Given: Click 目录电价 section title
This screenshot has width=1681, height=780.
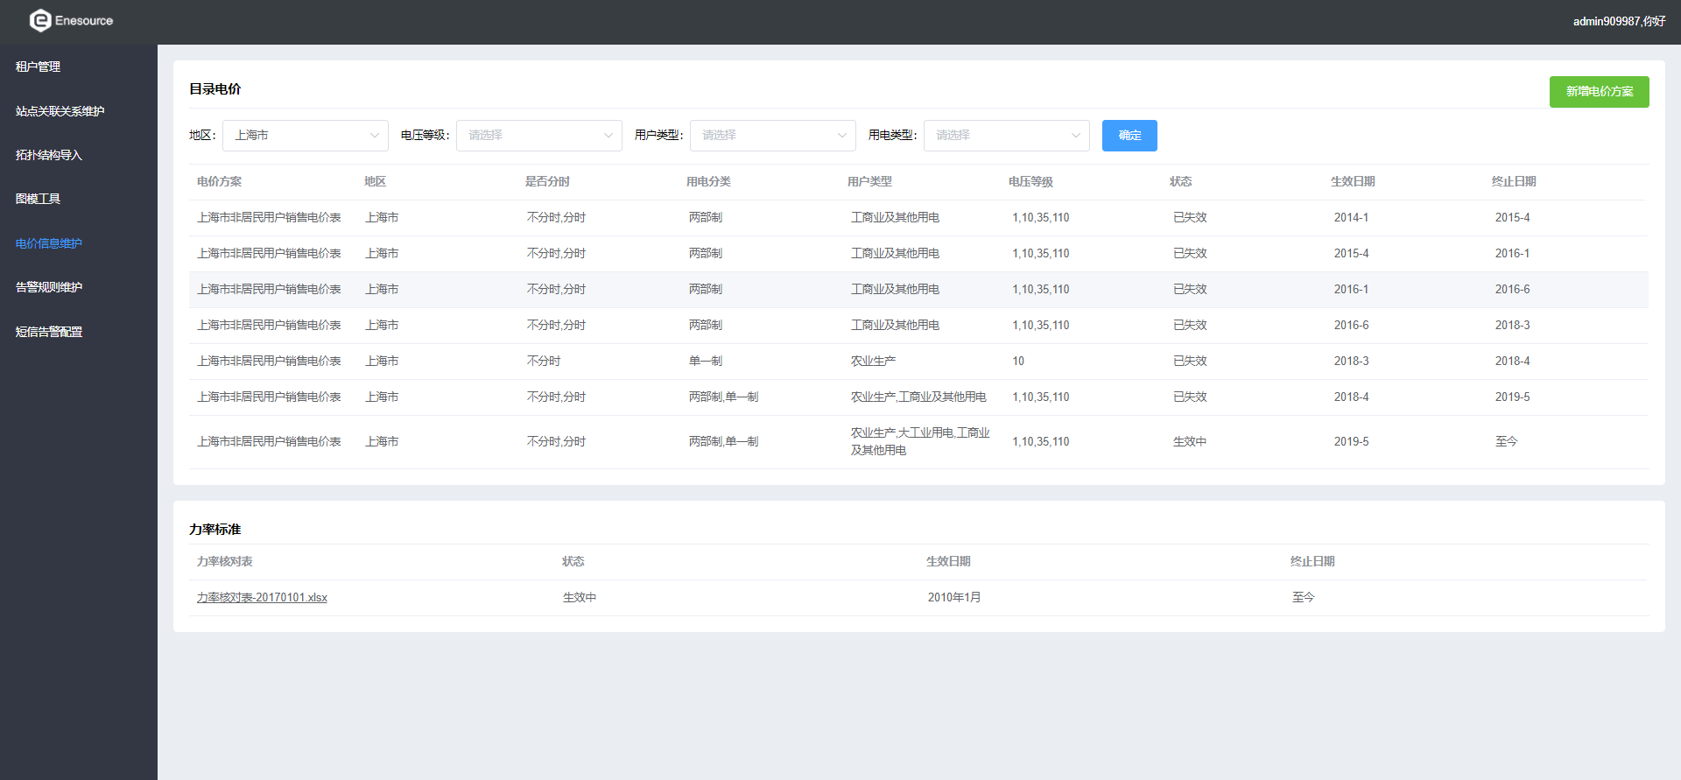Looking at the screenshot, I should point(215,88).
